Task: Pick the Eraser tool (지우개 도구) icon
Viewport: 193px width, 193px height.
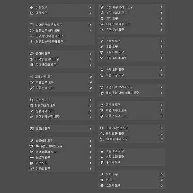Action: [x=102, y=105]
